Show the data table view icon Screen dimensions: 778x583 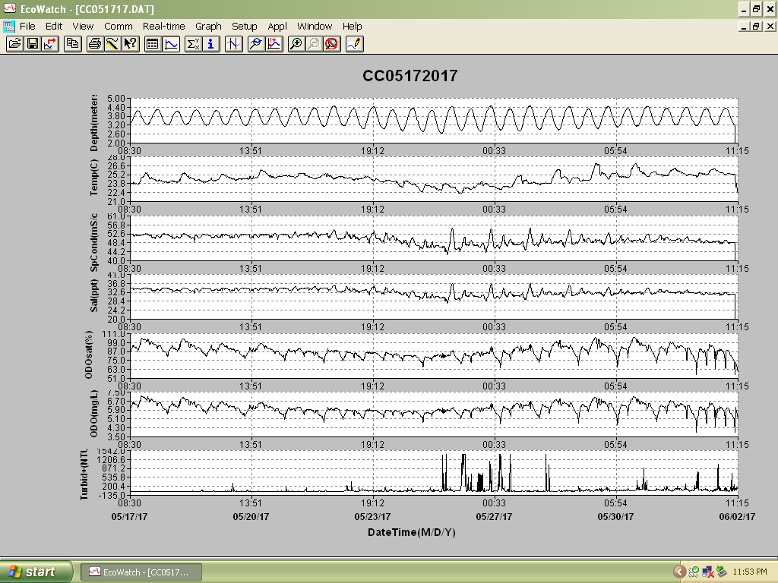[x=153, y=44]
